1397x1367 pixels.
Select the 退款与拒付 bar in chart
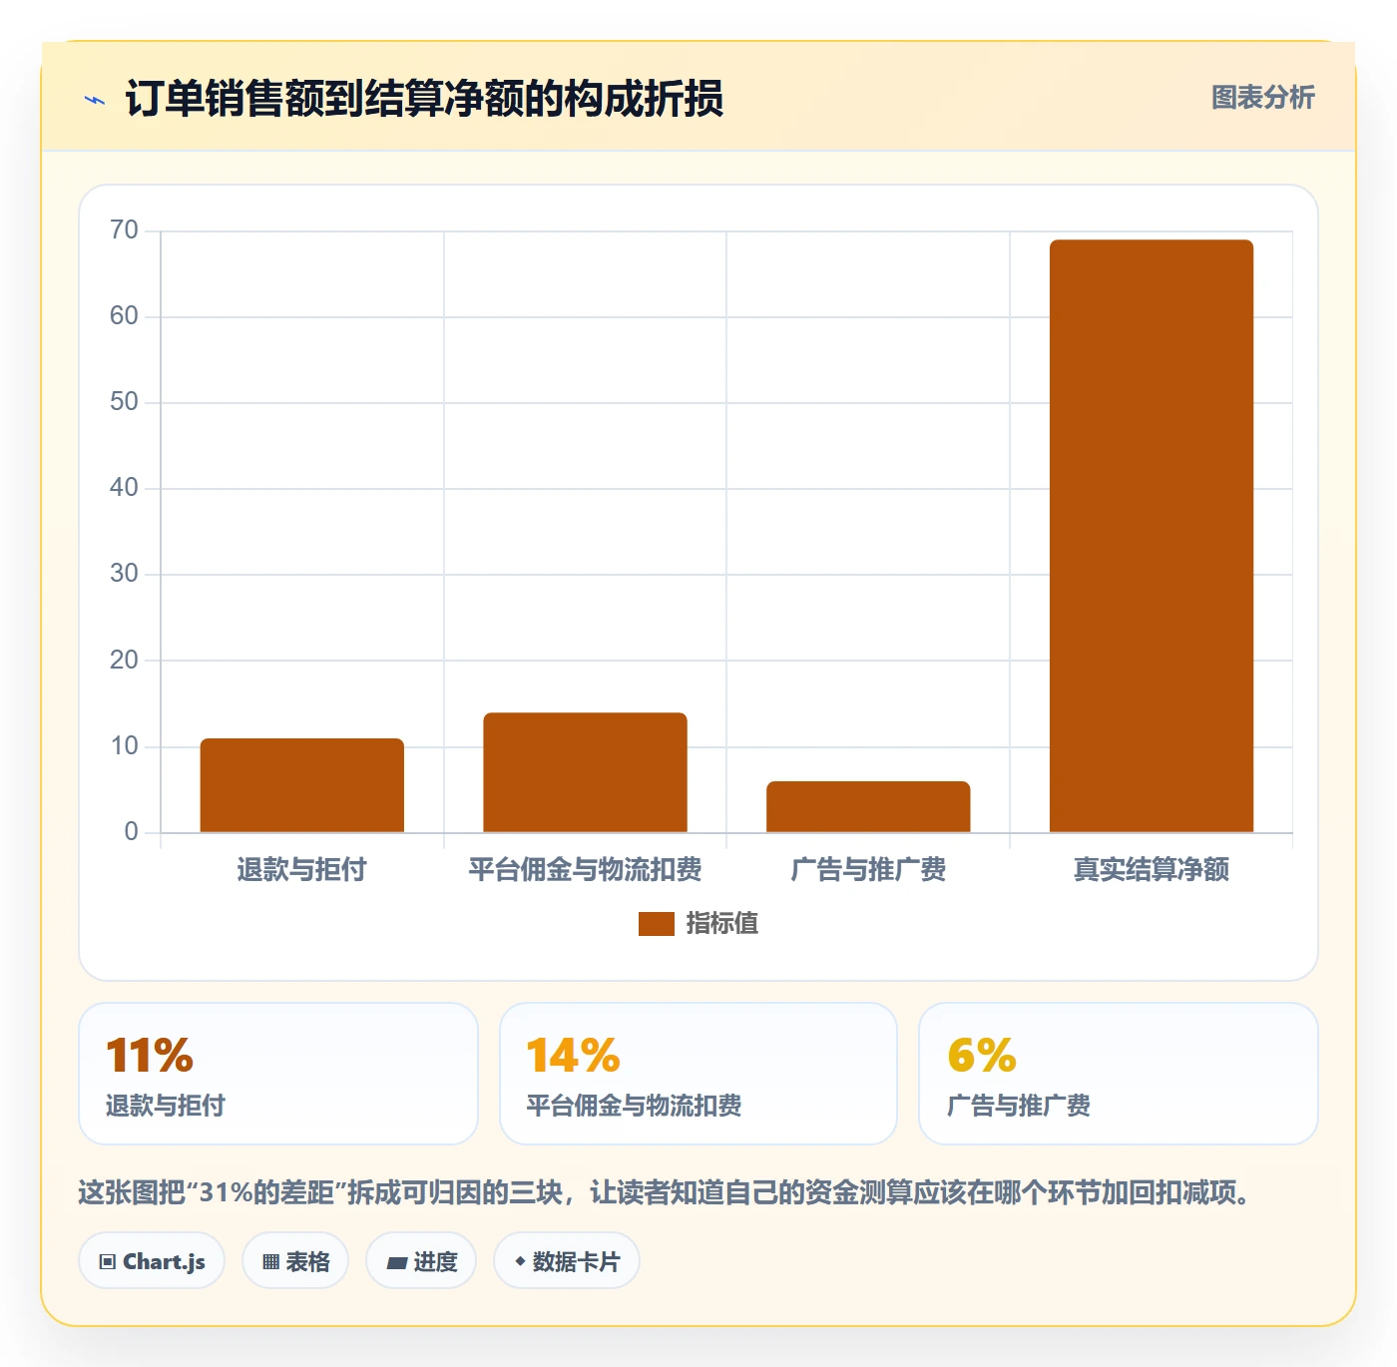[302, 785]
